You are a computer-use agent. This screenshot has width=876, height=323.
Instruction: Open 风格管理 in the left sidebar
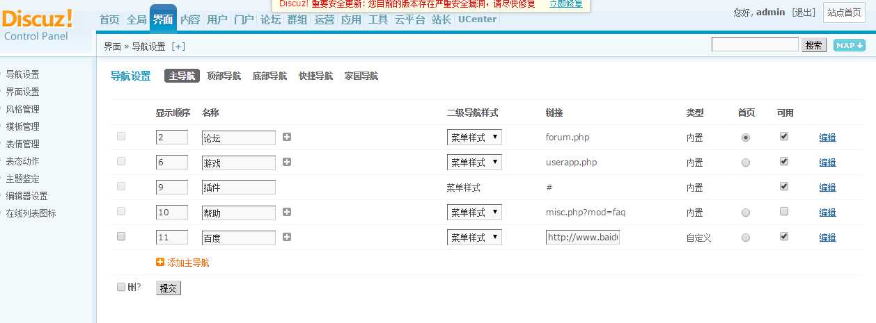point(22,109)
